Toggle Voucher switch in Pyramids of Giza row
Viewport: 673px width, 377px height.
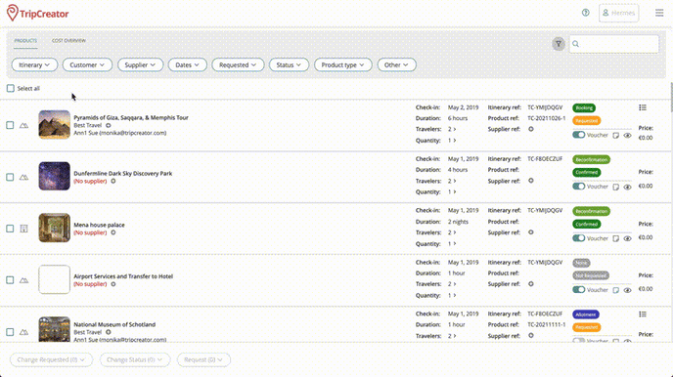pyautogui.click(x=578, y=135)
